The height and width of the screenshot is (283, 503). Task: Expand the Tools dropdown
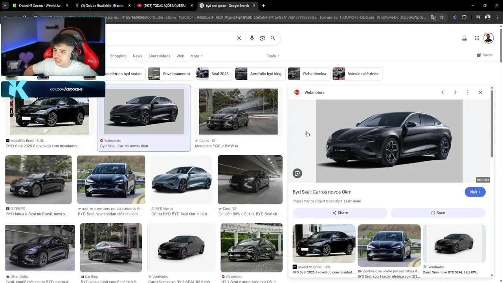[273, 56]
